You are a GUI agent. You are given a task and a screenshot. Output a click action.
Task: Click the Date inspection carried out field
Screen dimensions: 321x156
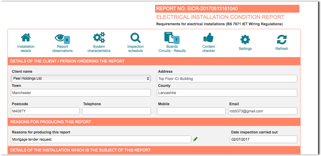point(264,139)
